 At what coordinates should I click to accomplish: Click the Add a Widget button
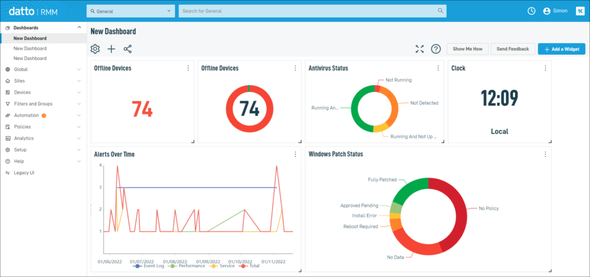click(x=562, y=49)
